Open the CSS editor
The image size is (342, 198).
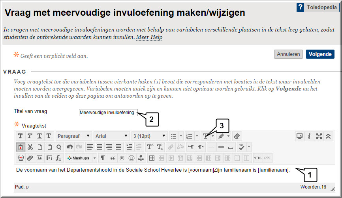click(267, 158)
